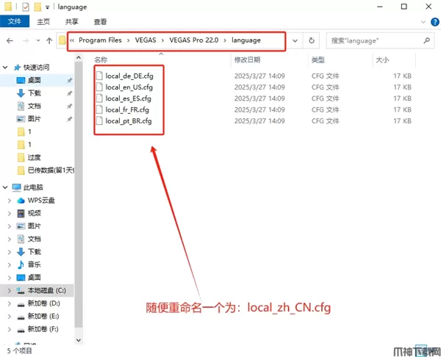Expand the 本地磁盘 (C:) node

point(10,290)
